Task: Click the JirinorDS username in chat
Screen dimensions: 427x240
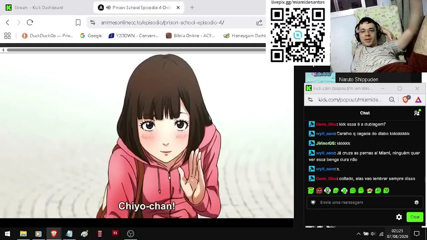Action: [x=326, y=143]
